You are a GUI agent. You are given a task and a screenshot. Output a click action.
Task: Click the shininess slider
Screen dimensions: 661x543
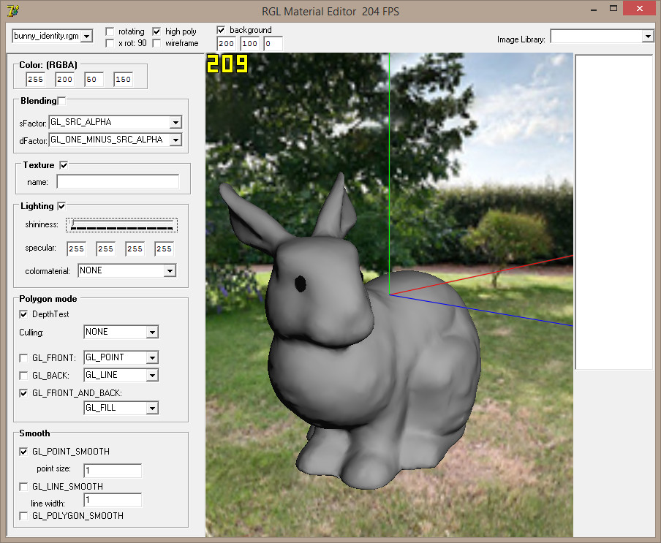pos(121,224)
